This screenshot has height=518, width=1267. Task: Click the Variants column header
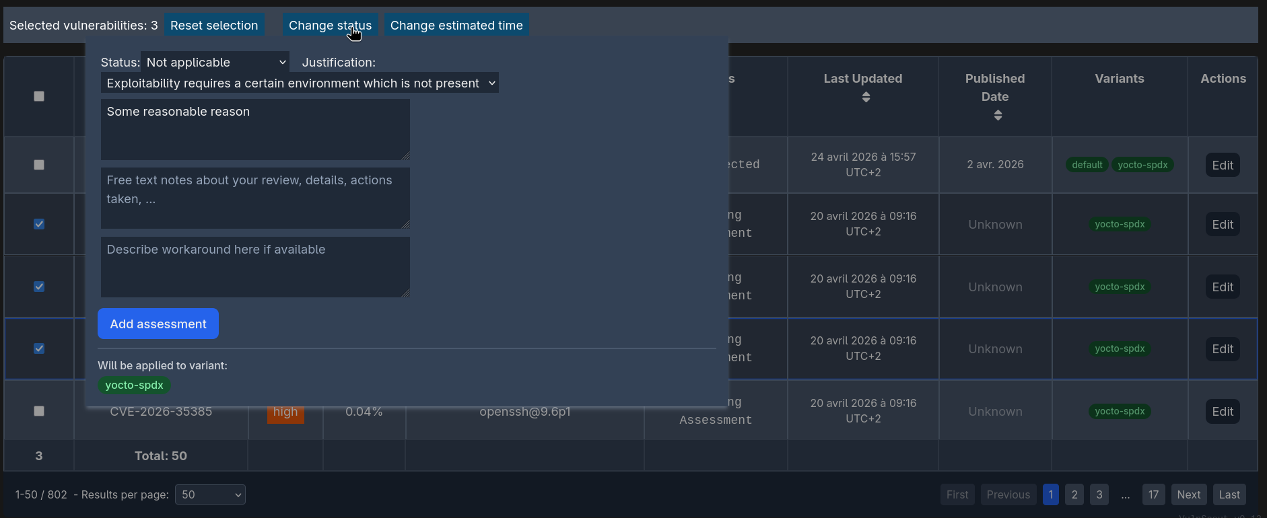(x=1120, y=78)
